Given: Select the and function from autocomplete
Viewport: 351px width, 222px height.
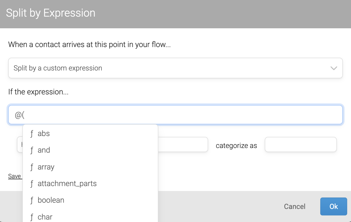Looking at the screenshot, I should pyautogui.click(x=44, y=150).
